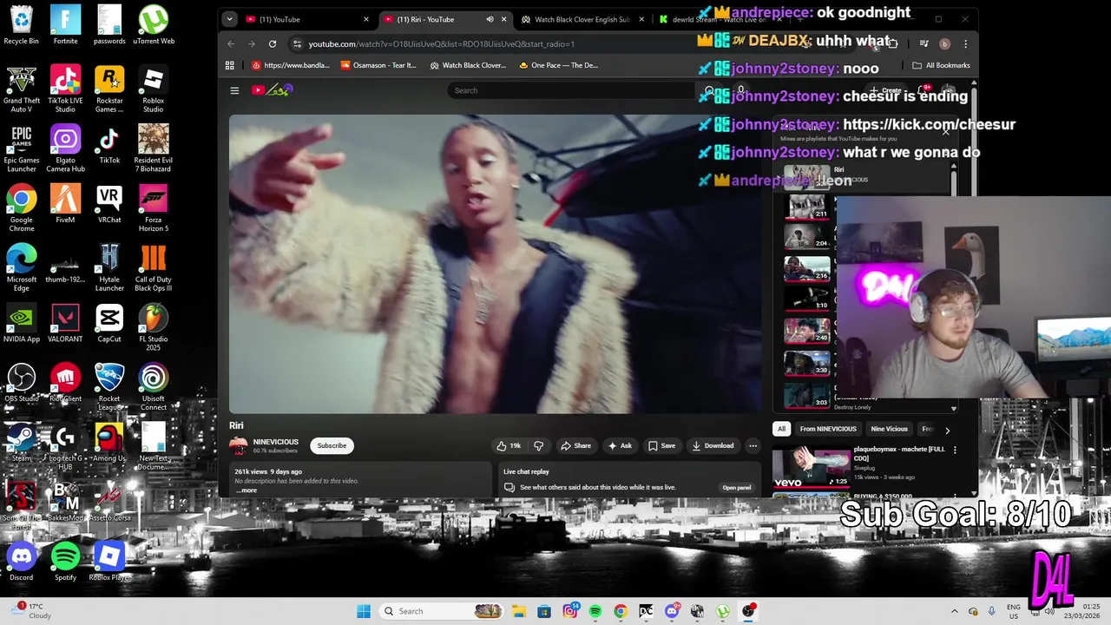Switch to the first YouTube tab

pyautogui.click(x=306, y=19)
